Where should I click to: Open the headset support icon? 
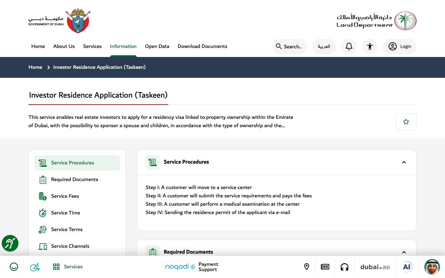coord(345,267)
